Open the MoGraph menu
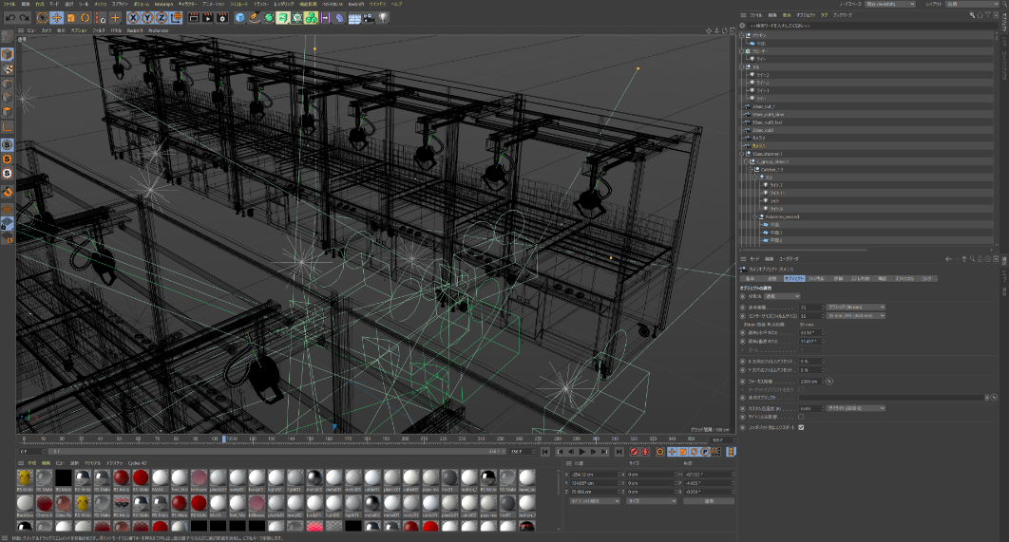 click(163, 4)
